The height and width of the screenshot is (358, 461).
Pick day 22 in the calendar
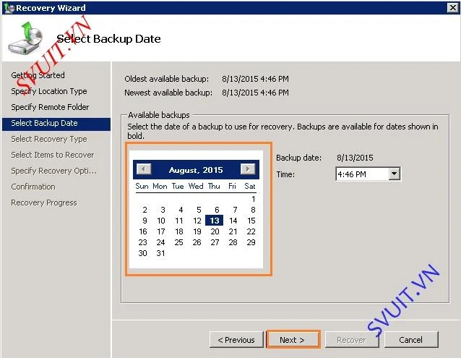251,231
